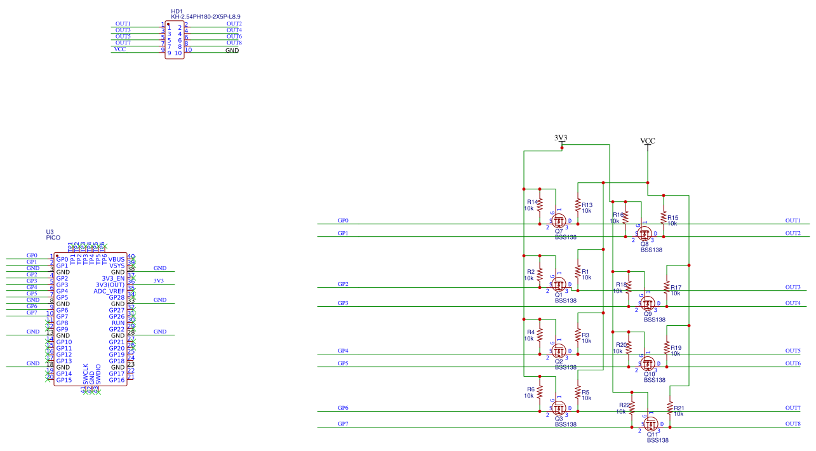Select the VSYS pin name on the PICO

click(117, 266)
